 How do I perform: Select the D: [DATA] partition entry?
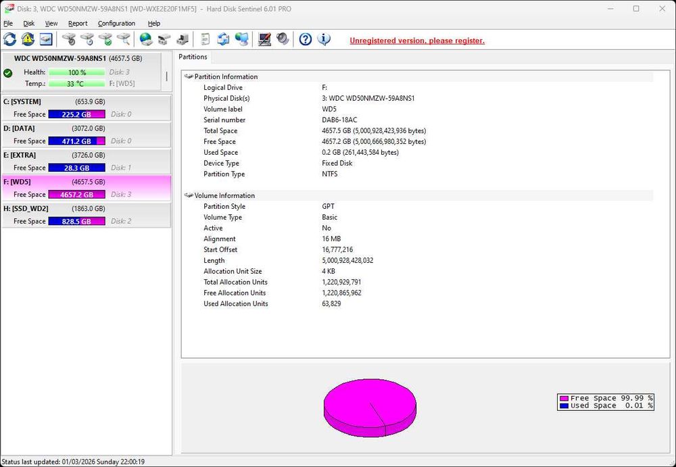(x=87, y=134)
